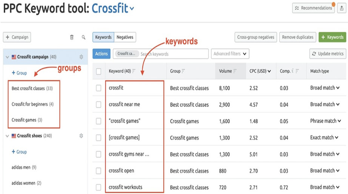Viewport: 348px width, 194px height.
Task: Click the trash delete icon in sidebar
Action: pyautogui.click(x=72, y=37)
